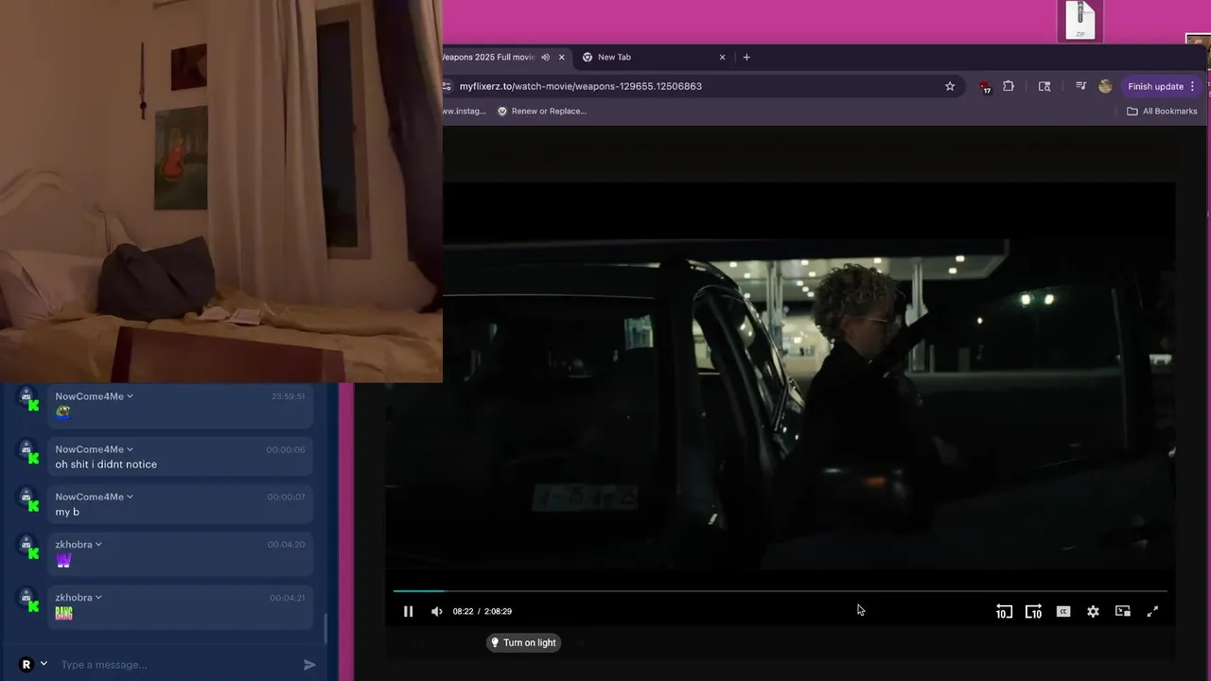
Task: Click the 00:04:21 chat timestamp
Action: pyautogui.click(x=287, y=598)
